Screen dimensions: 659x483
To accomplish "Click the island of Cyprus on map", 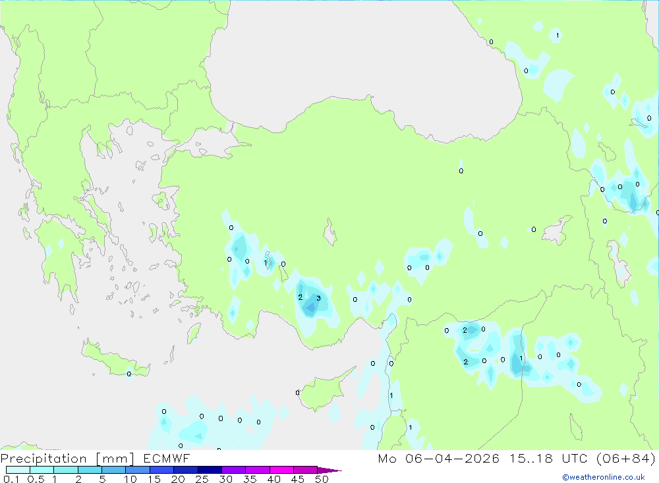I will (323, 392).
